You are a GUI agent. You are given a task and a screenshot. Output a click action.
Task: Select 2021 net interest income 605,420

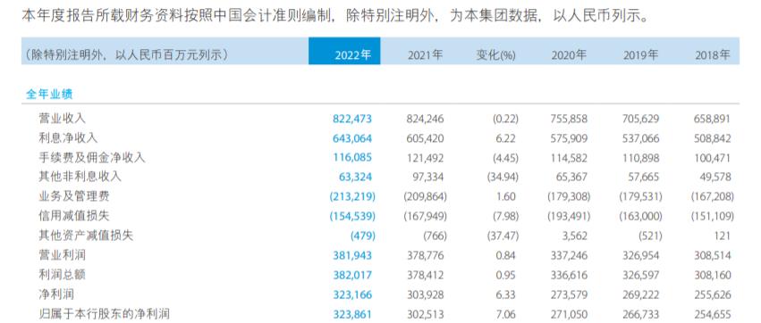424,138
